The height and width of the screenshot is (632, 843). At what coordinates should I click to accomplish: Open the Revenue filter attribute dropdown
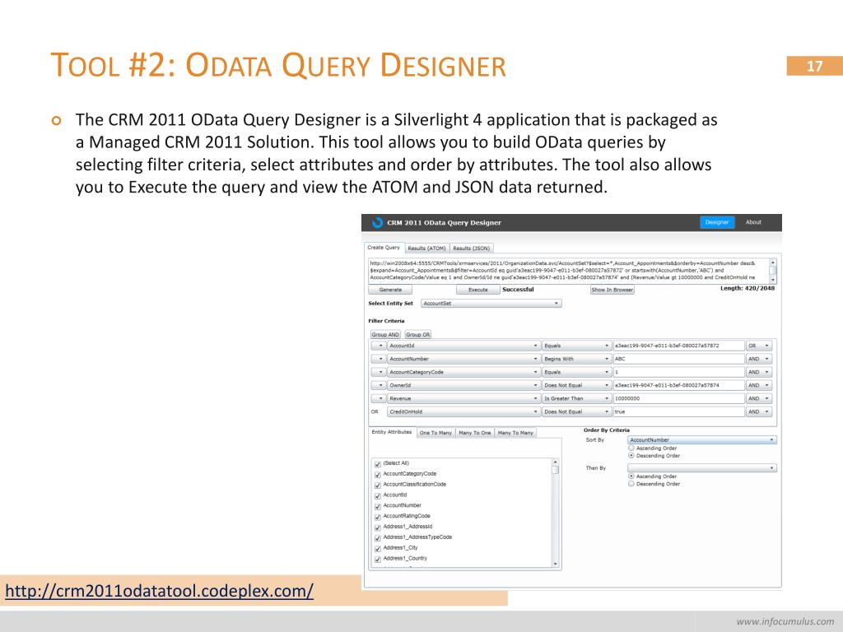(x=463, y=399)
